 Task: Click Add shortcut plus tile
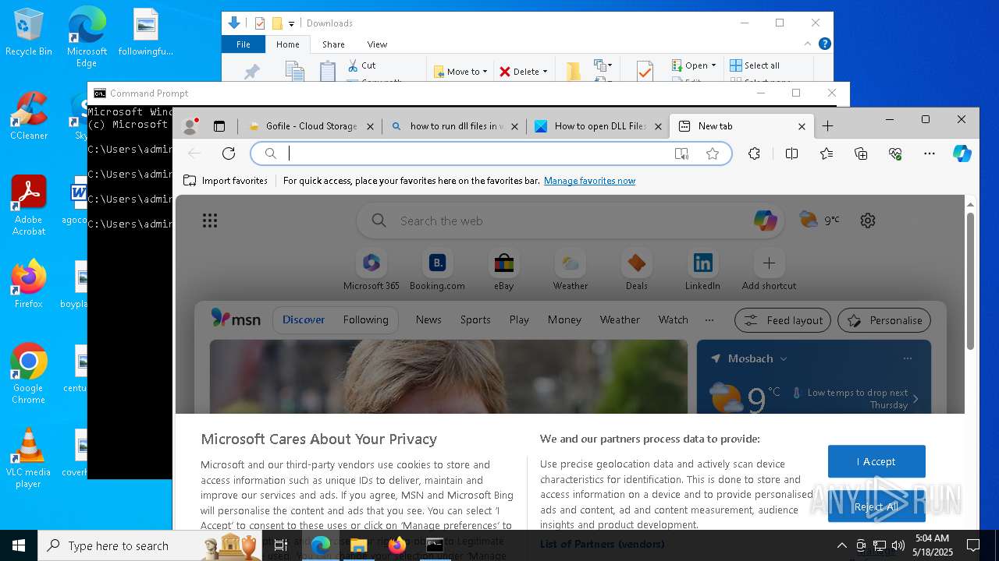pyautogui.click(x=769, y=270)
